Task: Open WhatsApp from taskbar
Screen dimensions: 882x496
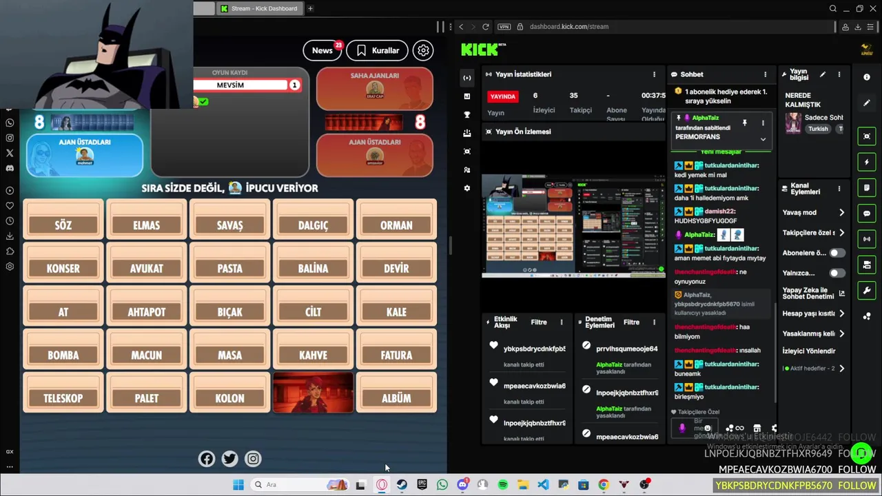Action: click(442, 485)
